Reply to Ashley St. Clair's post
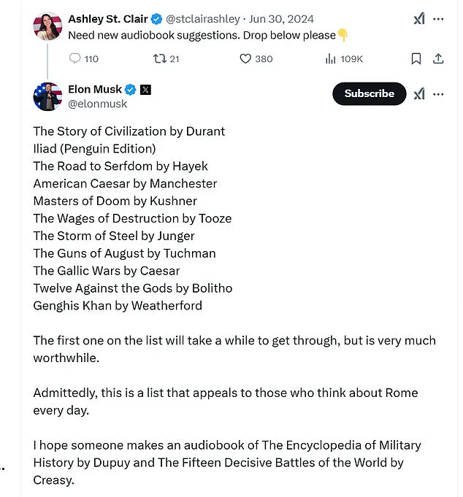This screenshot has width=463, height=497. pyautogui.click(x=74, y=59)
